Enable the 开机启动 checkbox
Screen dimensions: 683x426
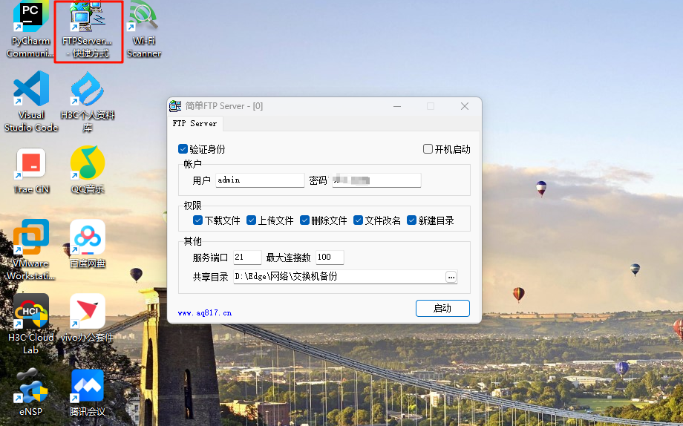click(428, 149)
